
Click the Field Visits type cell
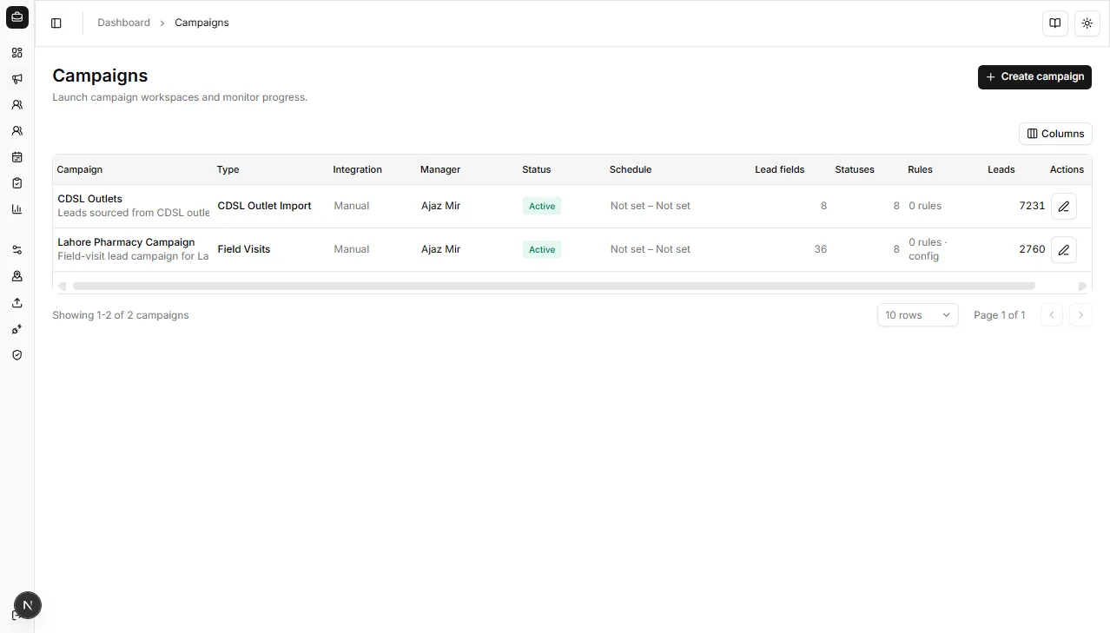point(244,249)
